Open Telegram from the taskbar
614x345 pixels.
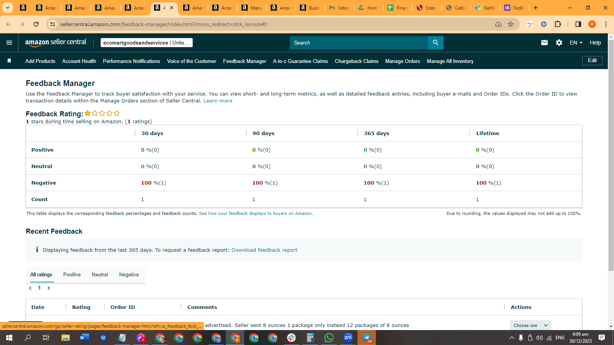pos(367,338)
